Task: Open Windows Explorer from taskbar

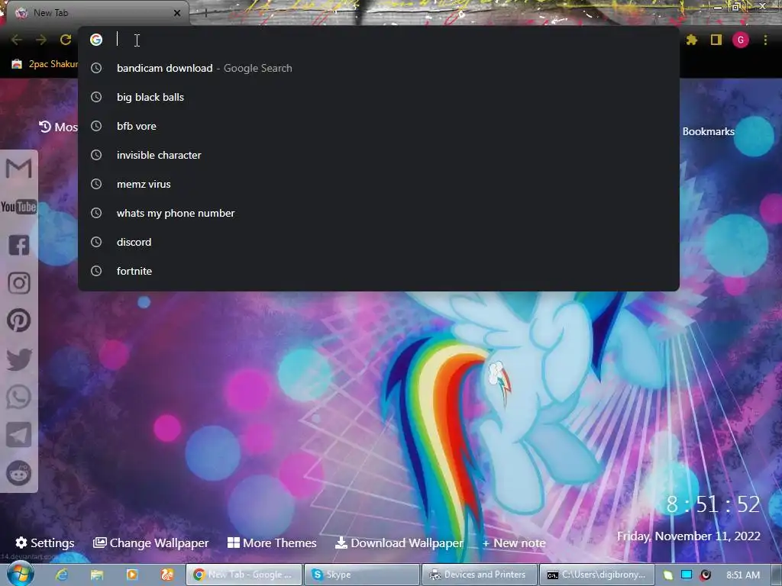Action: pos(97,575)
